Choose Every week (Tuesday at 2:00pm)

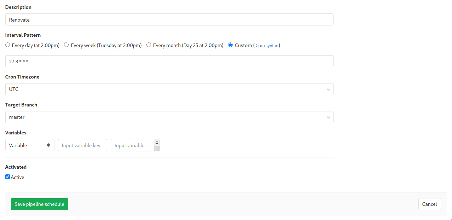point(66,45)
